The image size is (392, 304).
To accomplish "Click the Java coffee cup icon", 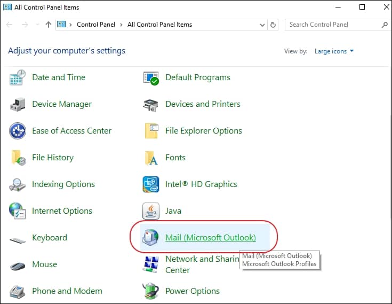I will tap(151, 211).
